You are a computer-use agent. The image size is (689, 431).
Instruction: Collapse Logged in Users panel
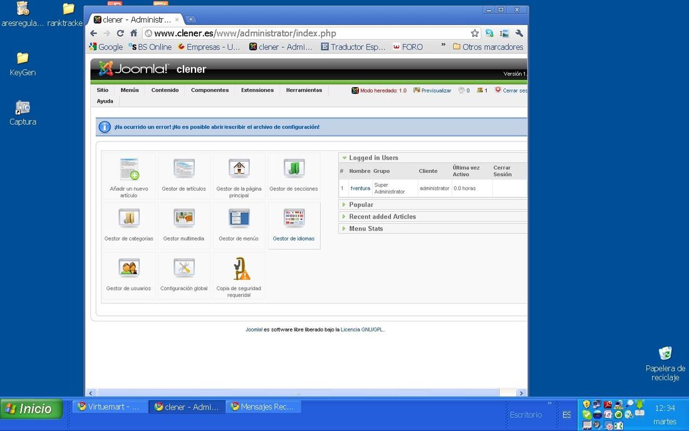click(x=344, y=158)
